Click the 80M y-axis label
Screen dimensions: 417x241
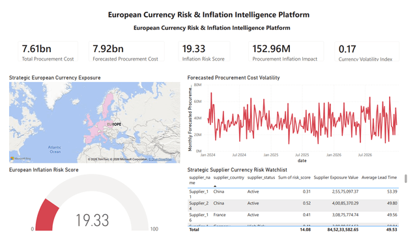point(197,85)
